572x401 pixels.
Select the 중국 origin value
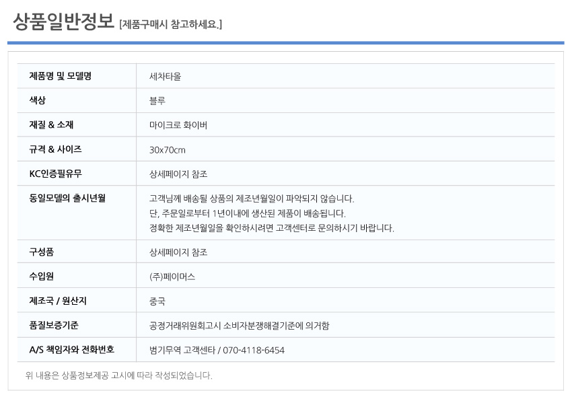coord(157,301)
